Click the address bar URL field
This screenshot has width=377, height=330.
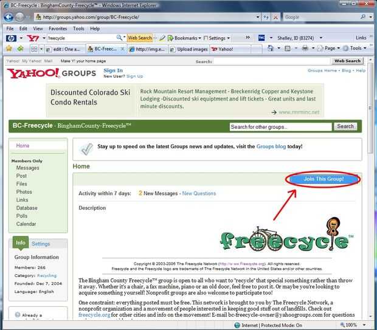147,17
